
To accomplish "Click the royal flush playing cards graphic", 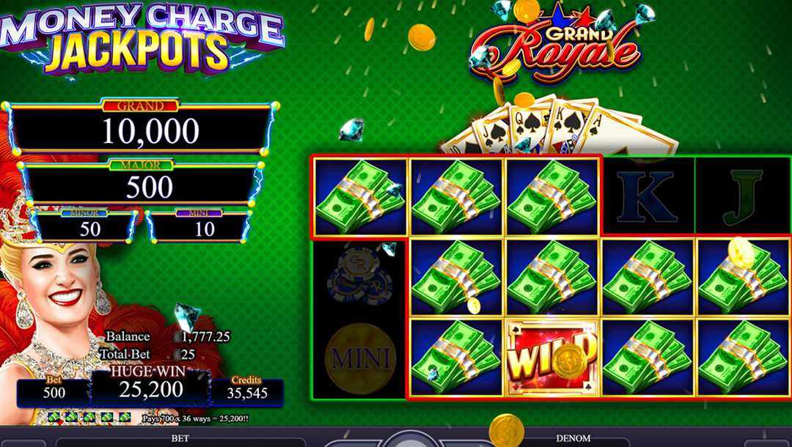I will [557, 127].
